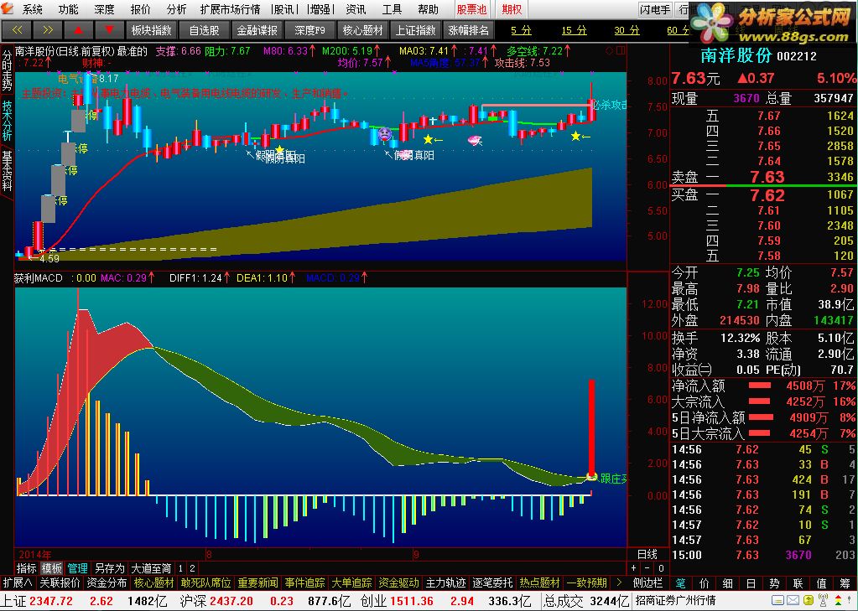Open the 敢死队席位 tab
Viewport: 858px width, 611px height.
[x=205, y=583]
